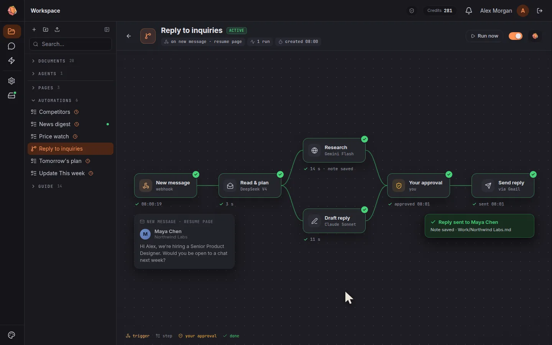The height and width of the screenshot is (345, 552).
Task: Open the chat bubble icon in the left rail
Action: pos(12,46)
